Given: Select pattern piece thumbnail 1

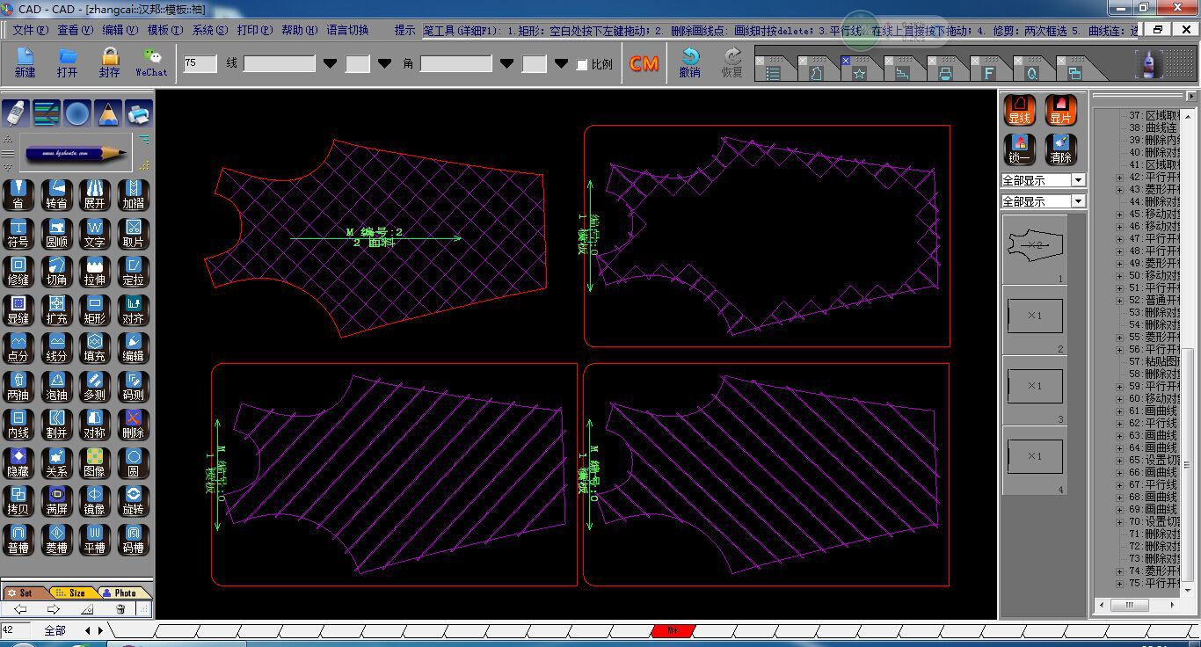Looking at the screenshot, I should (1035, 248).
